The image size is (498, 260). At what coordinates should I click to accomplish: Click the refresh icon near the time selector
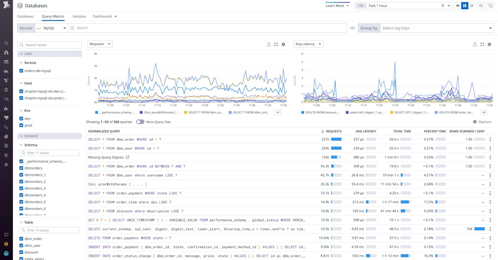pyautogui.click(x=491, y=5)
